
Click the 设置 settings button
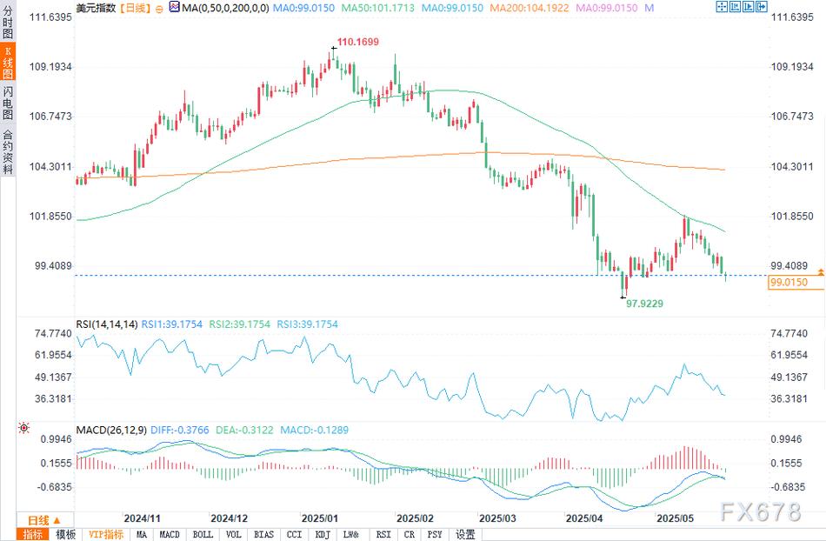click(x=465, y=534)
